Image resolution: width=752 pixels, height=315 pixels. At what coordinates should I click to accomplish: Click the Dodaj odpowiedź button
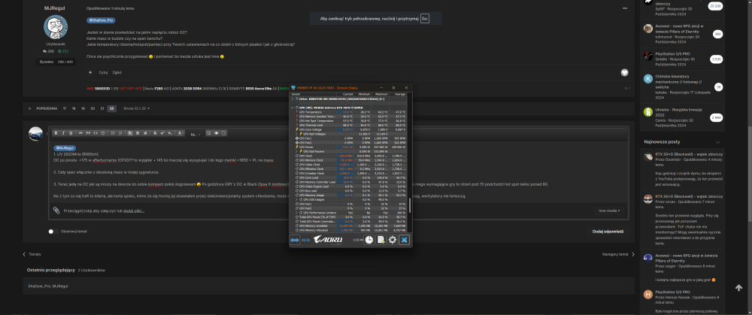tap(608, 232)
